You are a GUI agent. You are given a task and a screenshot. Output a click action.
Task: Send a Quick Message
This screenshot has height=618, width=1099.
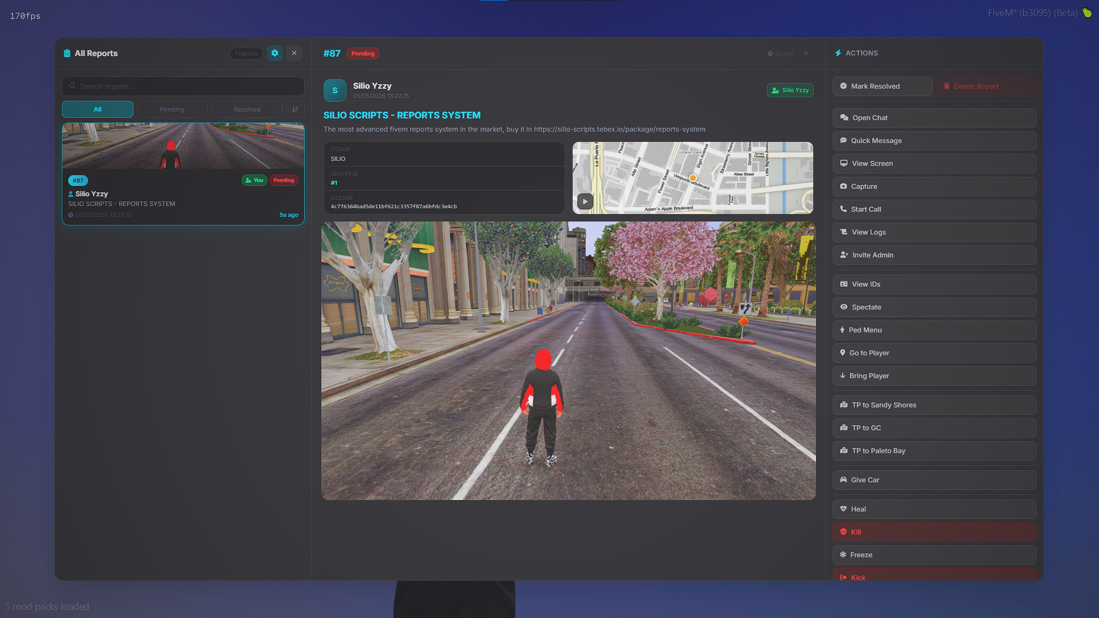(935, 141)
